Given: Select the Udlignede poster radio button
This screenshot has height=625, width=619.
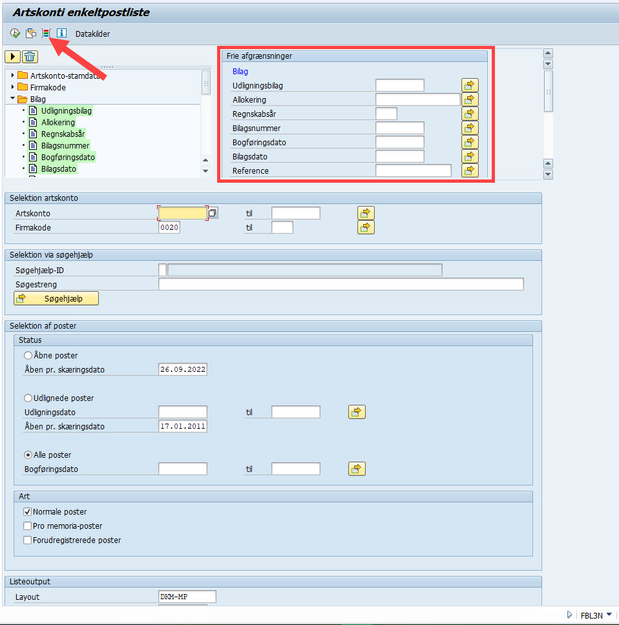Looking at the screenshot, I should point(28,398).
